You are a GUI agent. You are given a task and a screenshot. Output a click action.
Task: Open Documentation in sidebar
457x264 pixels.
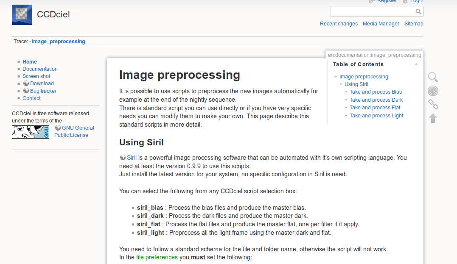pos(40,69)
